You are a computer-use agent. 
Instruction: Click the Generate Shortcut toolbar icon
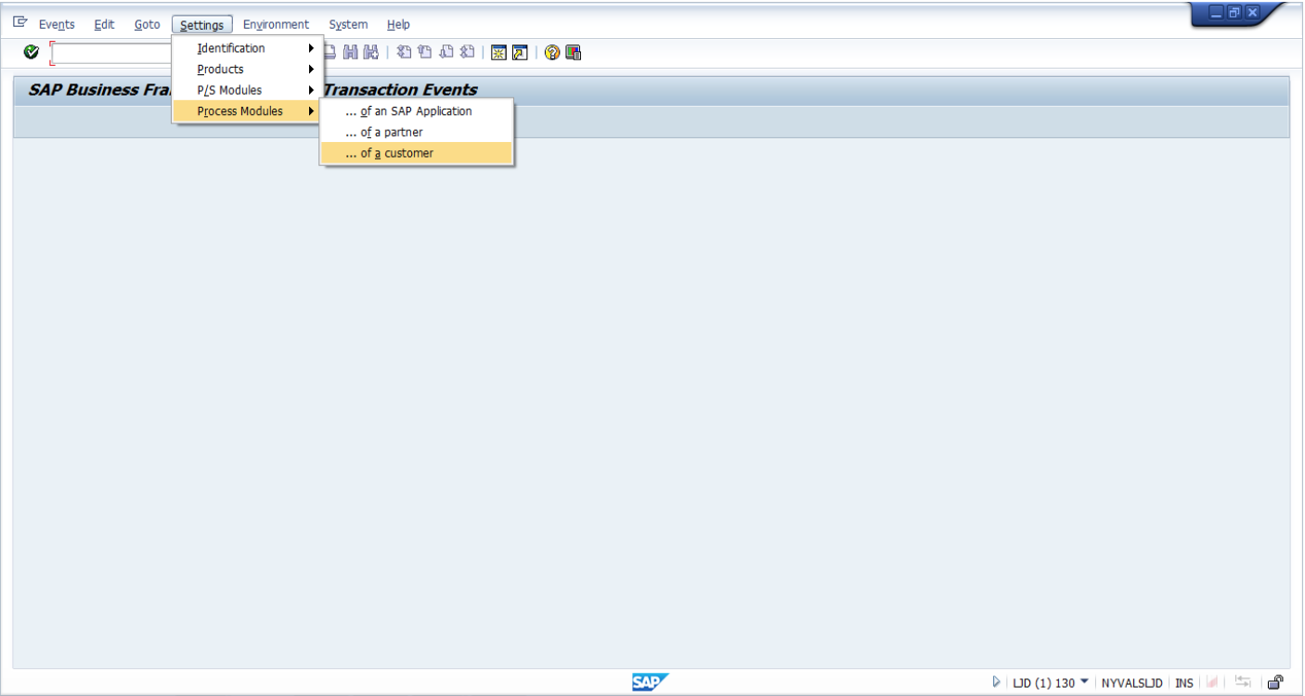tap(519, 53)
